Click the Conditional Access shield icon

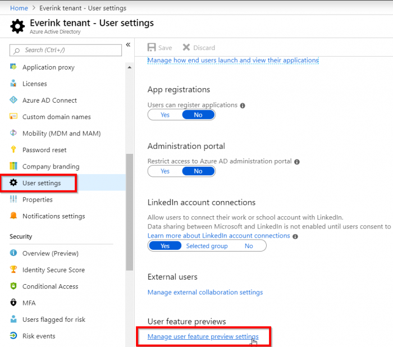coord(13,286)
